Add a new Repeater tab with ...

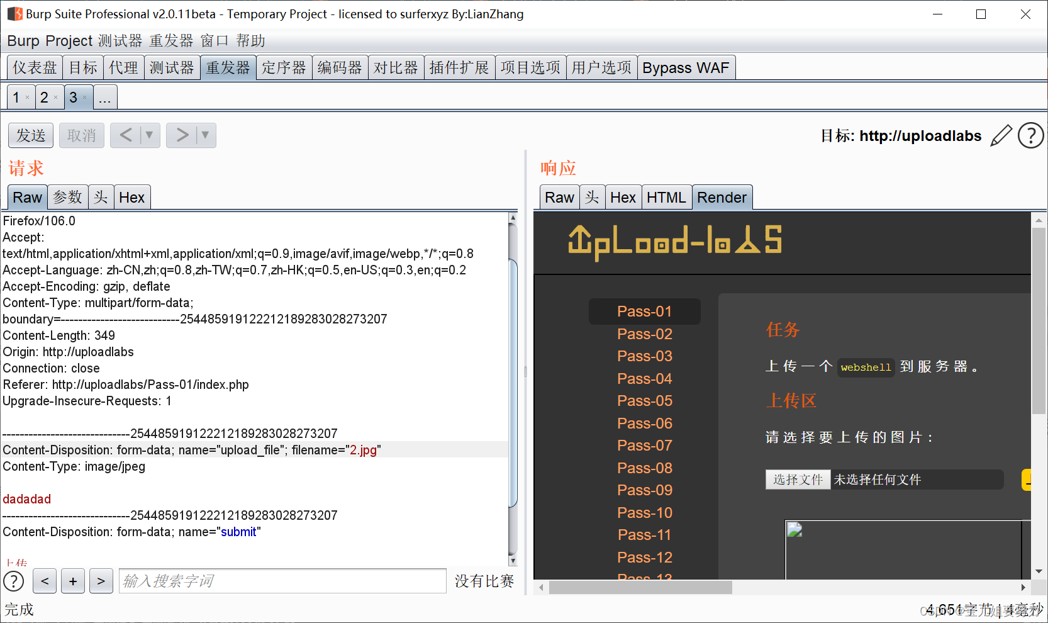pos(104,98)
